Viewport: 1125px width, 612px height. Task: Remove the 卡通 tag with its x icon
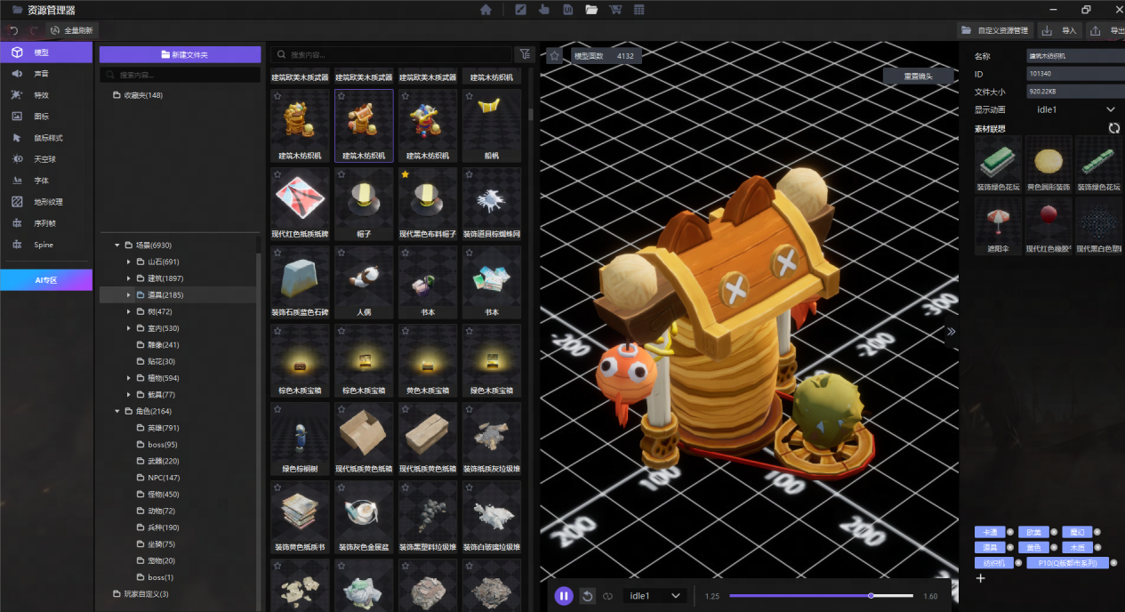tap(1010, 532)
